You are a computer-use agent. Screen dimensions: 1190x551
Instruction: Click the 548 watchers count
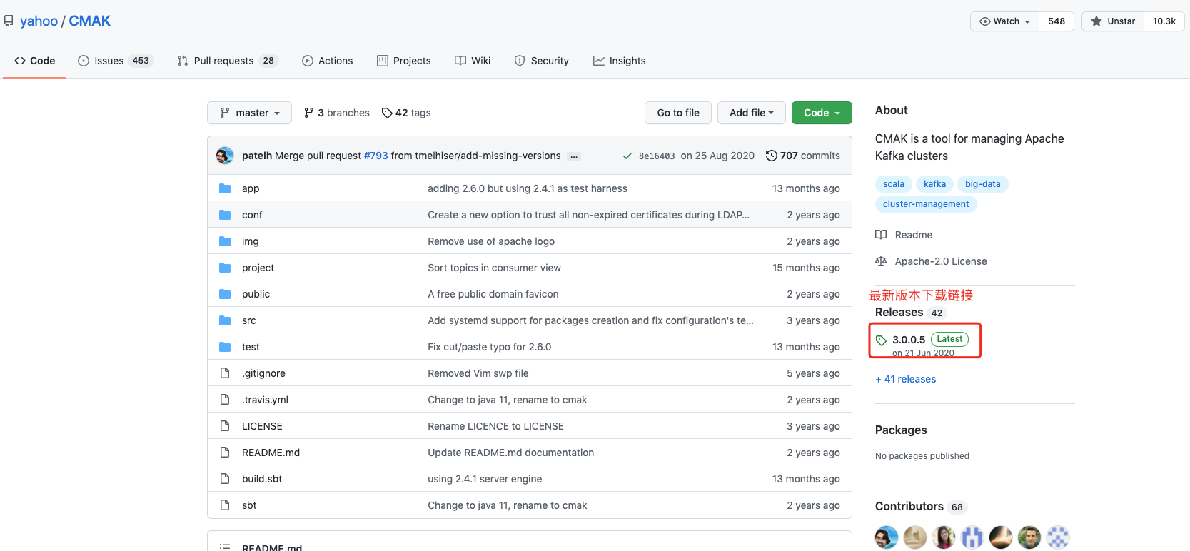coord(1057,21)
